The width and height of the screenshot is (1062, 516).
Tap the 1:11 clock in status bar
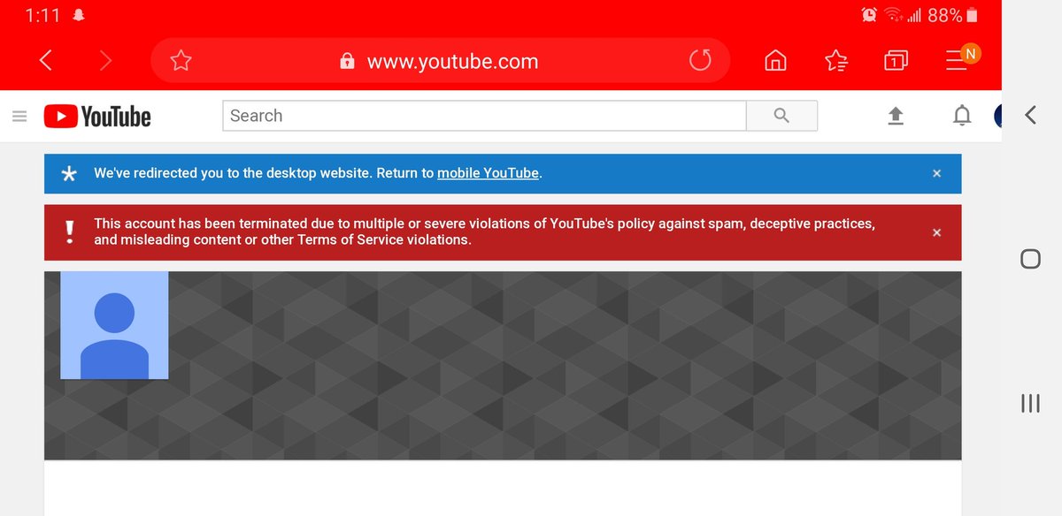click(42, 15)
